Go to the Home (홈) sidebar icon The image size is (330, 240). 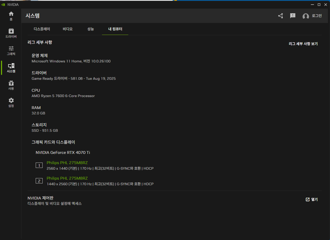[x=11, y=16]
